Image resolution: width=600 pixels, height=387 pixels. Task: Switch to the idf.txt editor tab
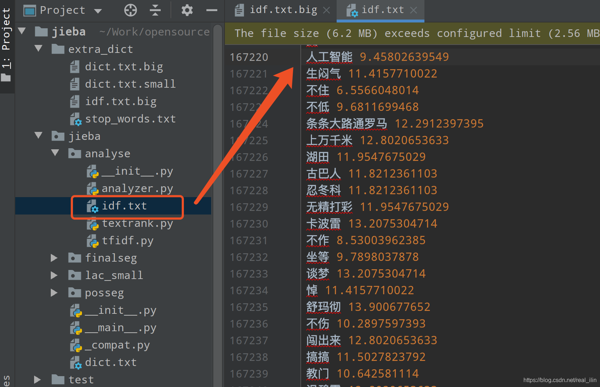[383, 10]
